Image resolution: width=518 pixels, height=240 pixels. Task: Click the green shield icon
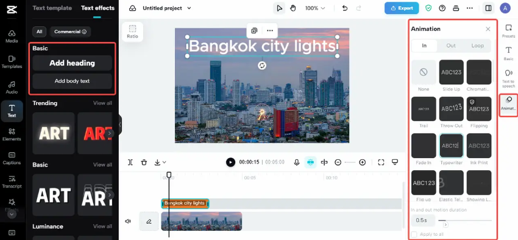[x=428, y=9]
